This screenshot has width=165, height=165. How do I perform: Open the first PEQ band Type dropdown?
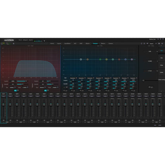(x=73, y=78)
